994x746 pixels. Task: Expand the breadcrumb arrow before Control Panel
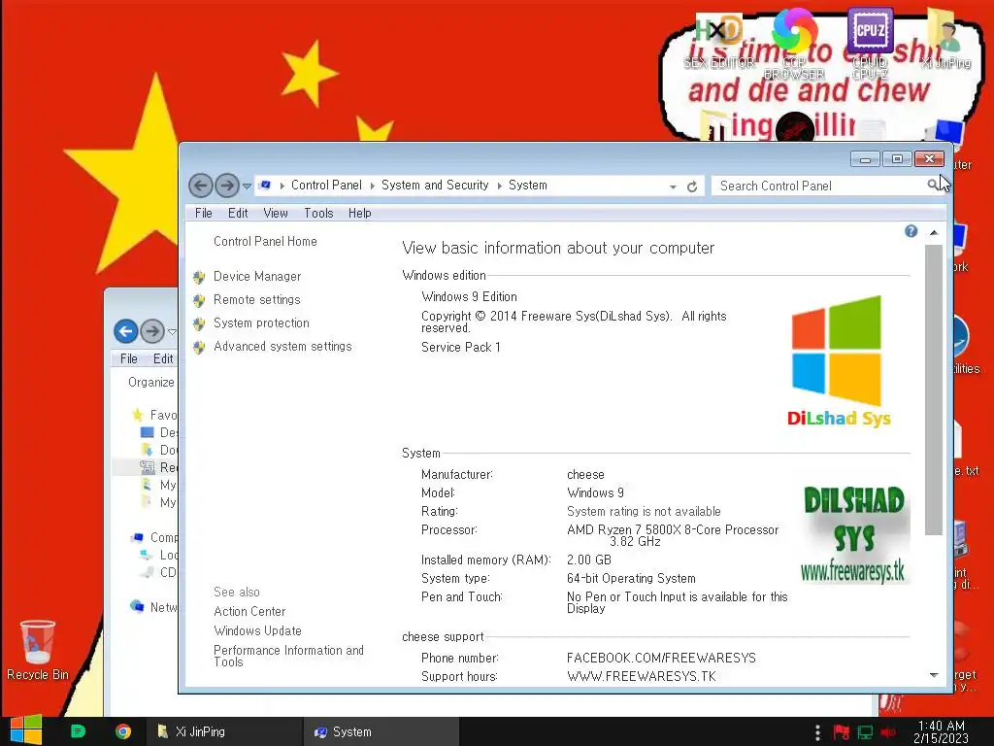[282, 186]
